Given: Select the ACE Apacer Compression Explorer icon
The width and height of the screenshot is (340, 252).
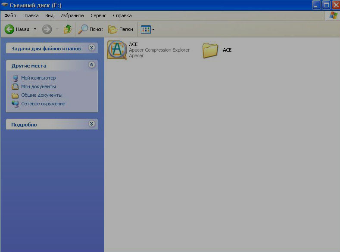Looking at the screenshot, I should pyautogui.click(x=116, y=50).
